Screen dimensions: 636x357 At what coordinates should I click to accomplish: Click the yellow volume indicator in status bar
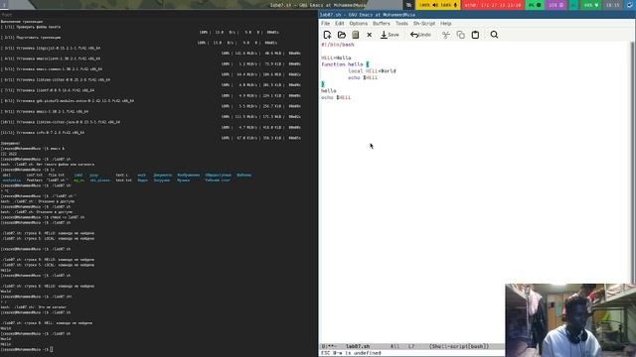pos(438,5)
